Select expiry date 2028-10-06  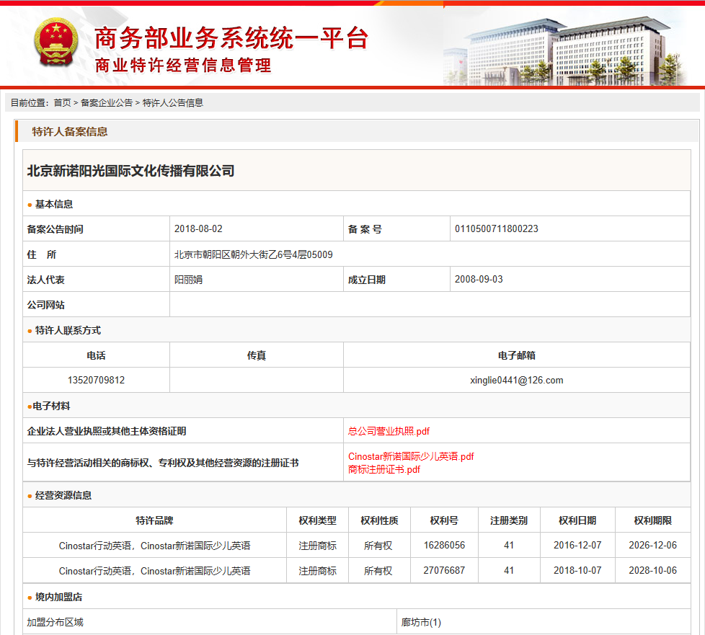pos(653,570)
